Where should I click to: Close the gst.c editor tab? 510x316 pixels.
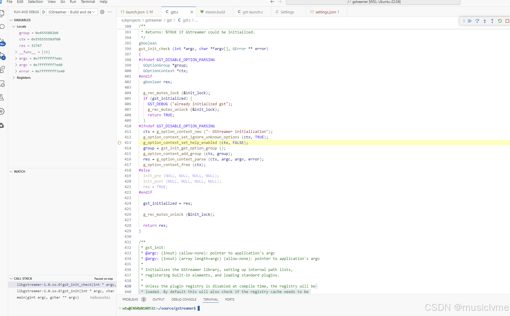point(192,12)
